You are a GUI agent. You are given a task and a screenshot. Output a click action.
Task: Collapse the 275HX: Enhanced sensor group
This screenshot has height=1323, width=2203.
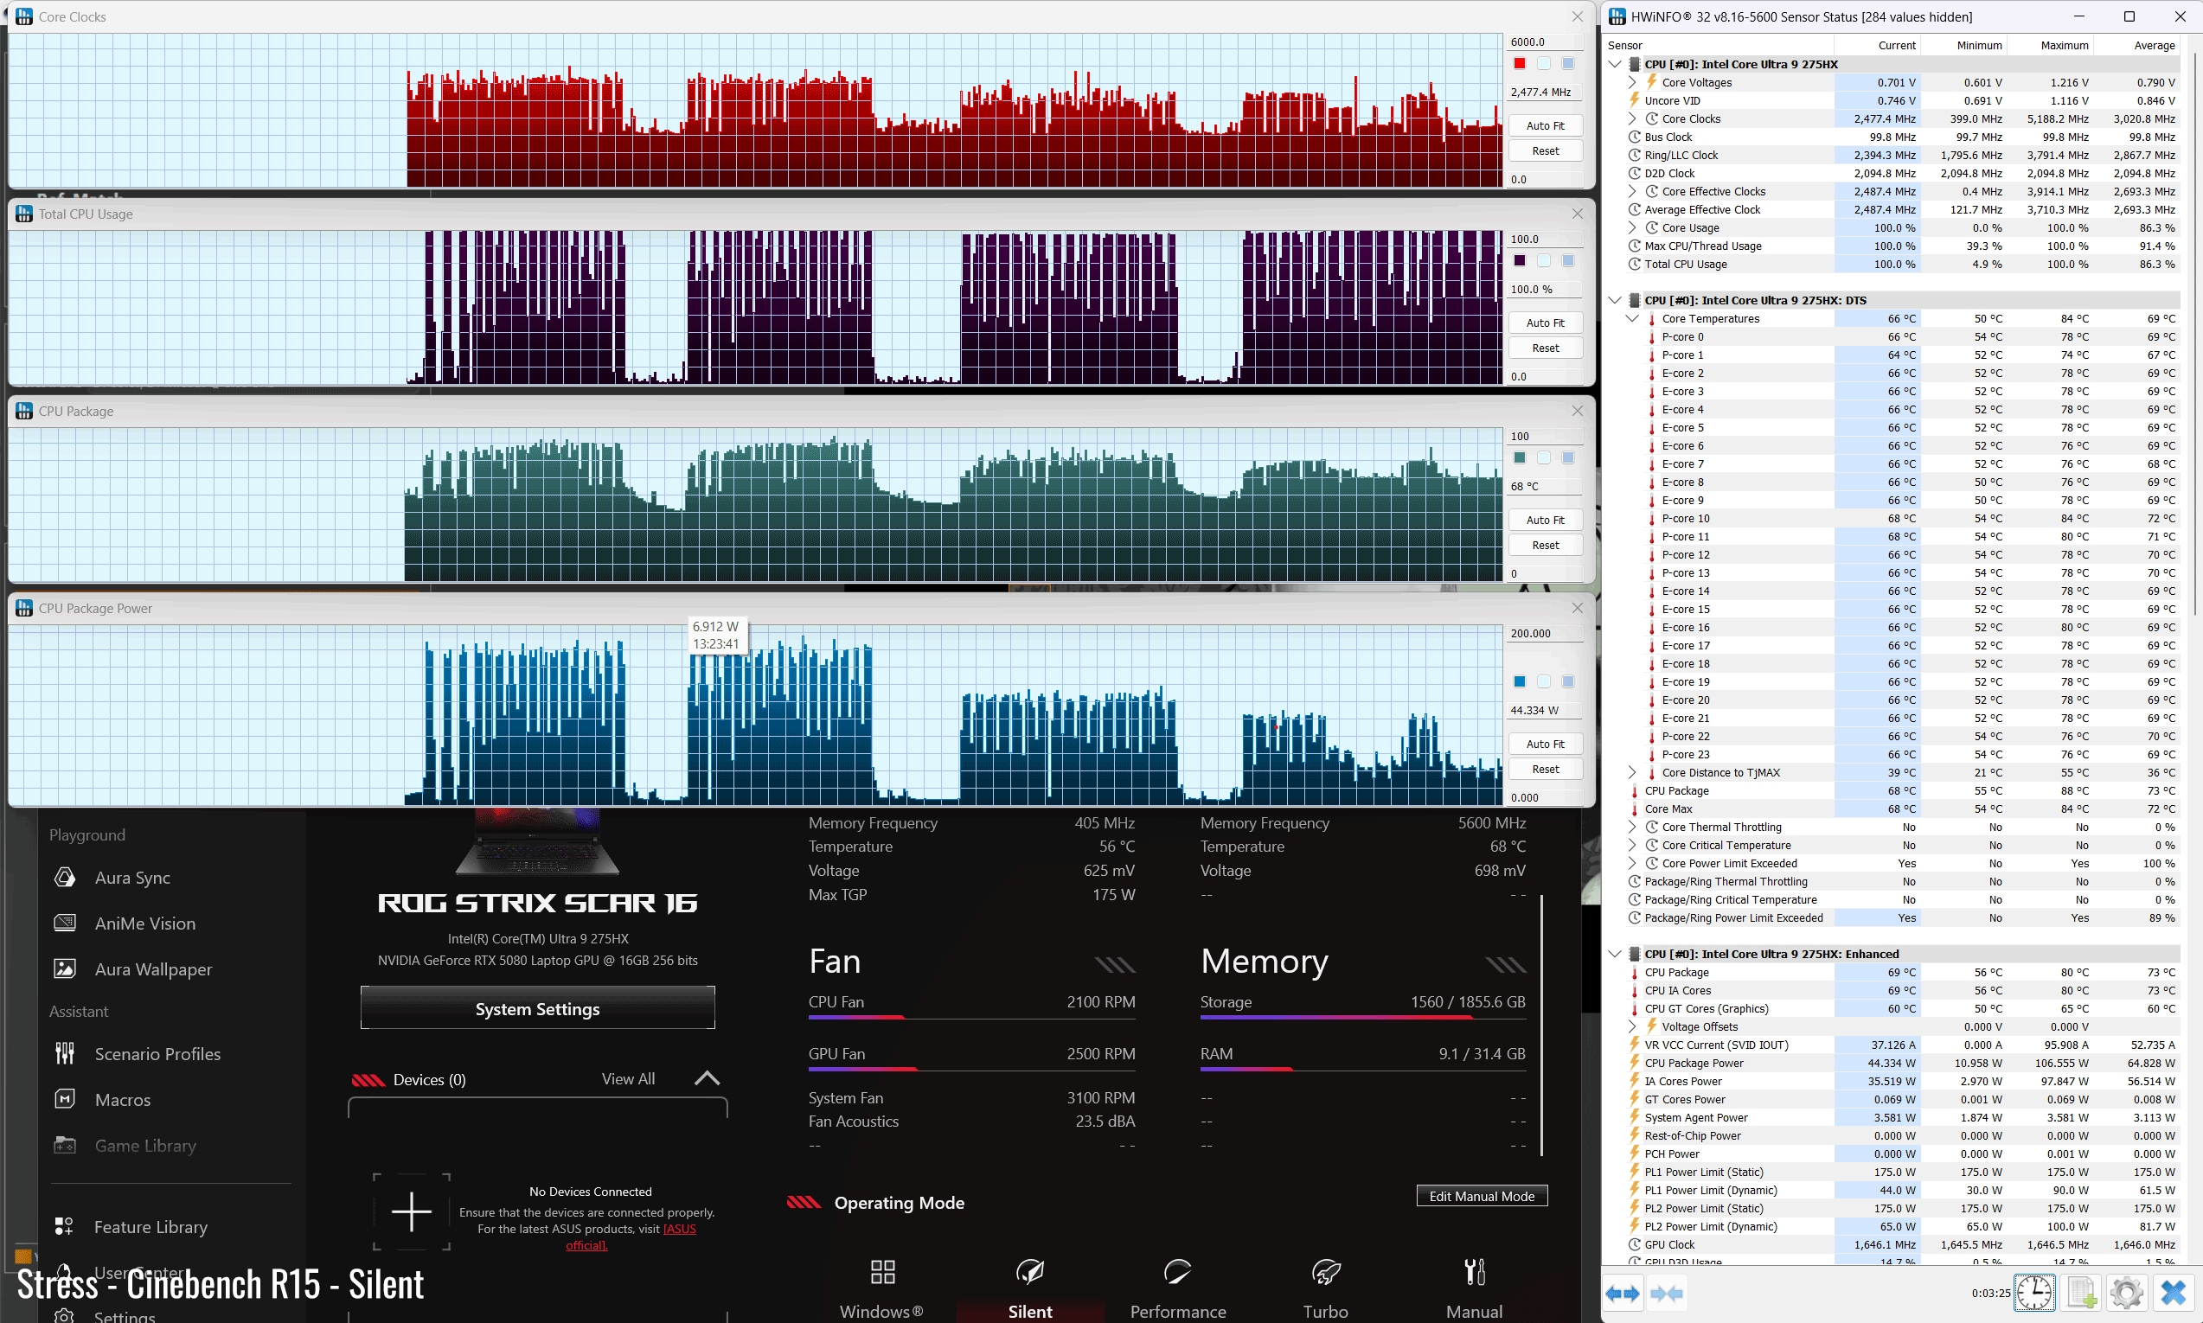pyautogui.click(x=1615, y=954)
